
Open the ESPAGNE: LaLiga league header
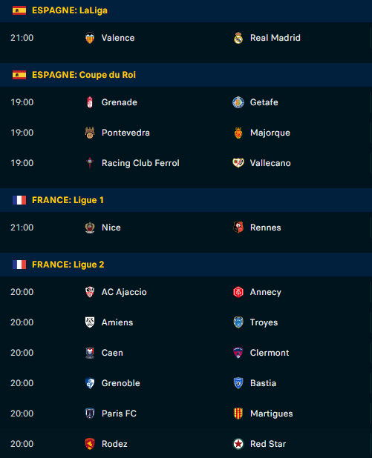(x=186, y=11)
